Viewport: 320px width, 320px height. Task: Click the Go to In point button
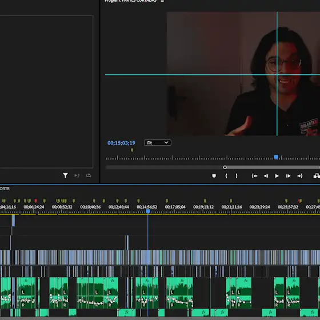click(254, 176)
